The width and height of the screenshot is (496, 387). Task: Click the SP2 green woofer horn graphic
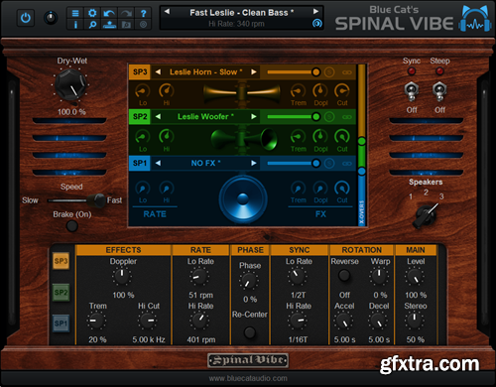click(244, 139)
